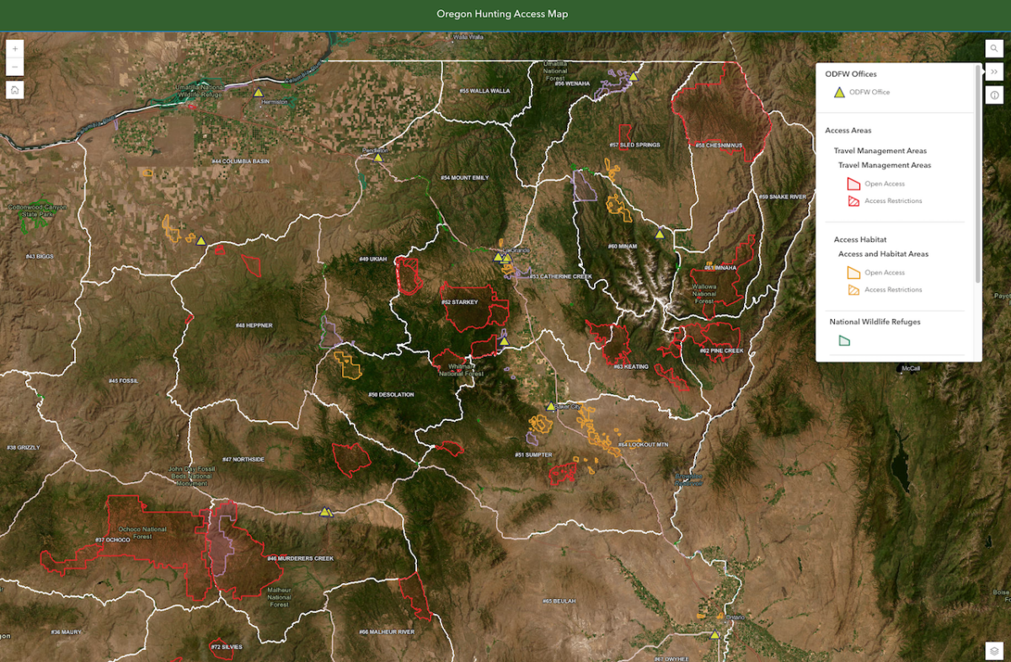Click the #47 Northside unit label
The image size is (1011, 662).
(243, 459)
